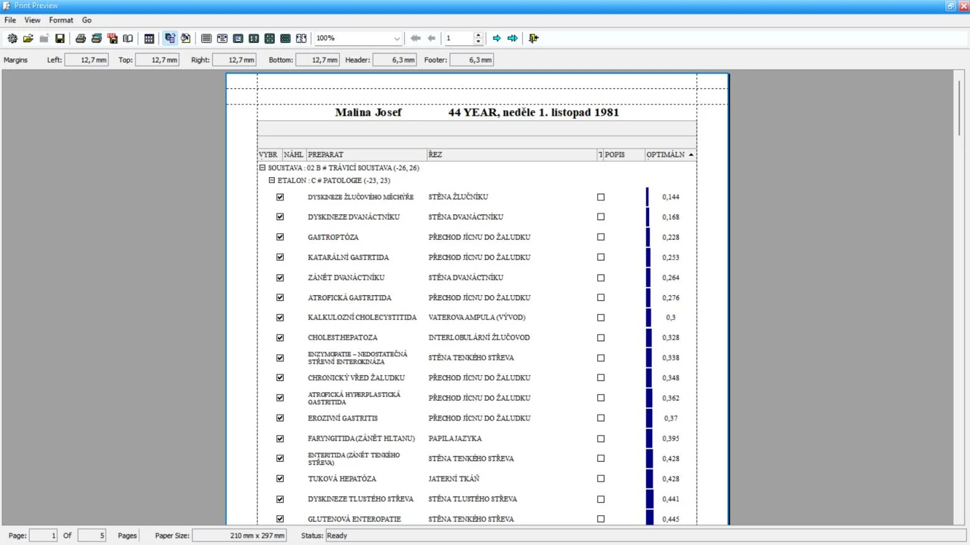
Task: Open the View menu
Action: (32, 20)
